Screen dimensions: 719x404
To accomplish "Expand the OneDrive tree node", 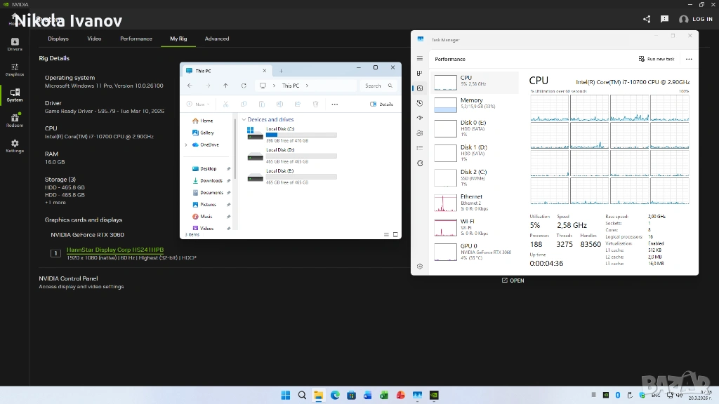I will pyautogui.click(x=186, y=144).
